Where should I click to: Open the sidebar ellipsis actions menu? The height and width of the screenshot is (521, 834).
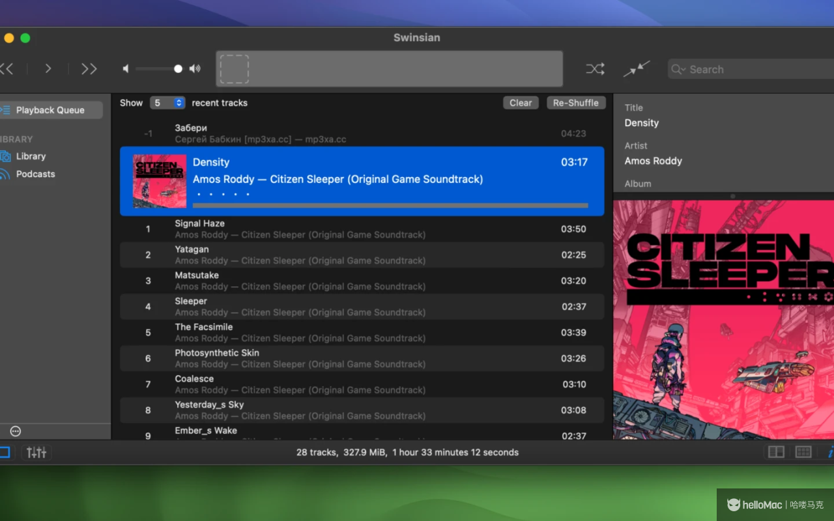[x=16, y=431]
